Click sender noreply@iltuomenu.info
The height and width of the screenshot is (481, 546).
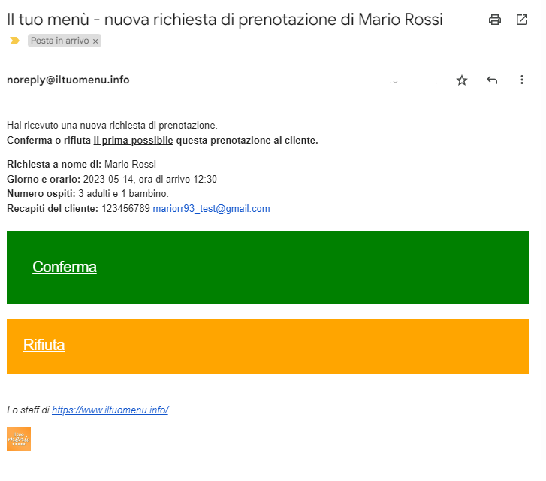click(x=68, y=80)
